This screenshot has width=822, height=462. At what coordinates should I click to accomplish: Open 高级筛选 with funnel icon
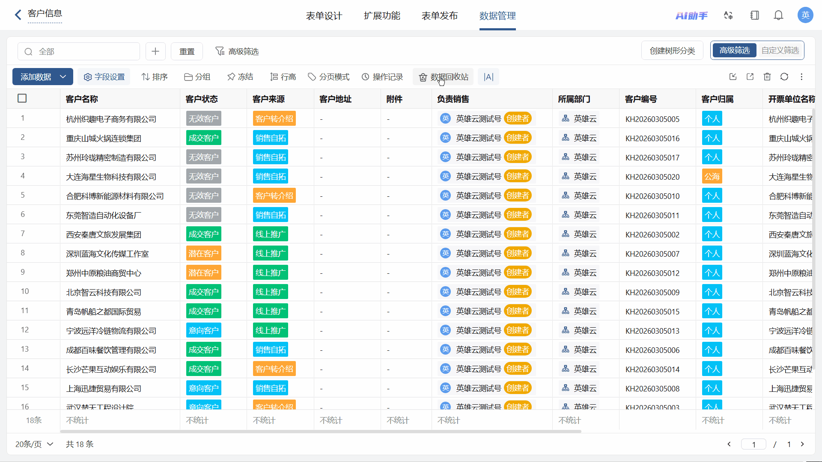click(x=237, y=51)
